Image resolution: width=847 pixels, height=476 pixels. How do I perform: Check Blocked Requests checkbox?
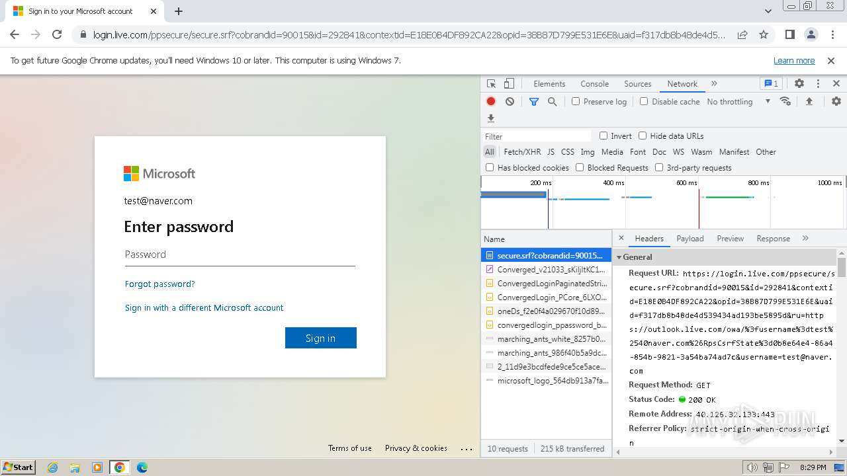tap(580, 167)
